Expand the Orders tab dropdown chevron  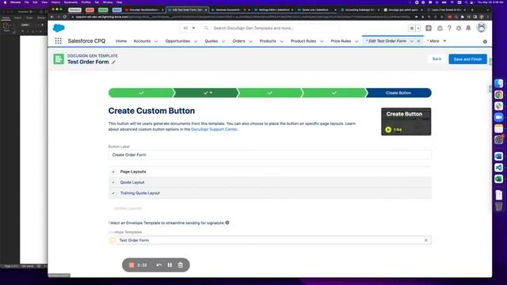tap(250, 41)
